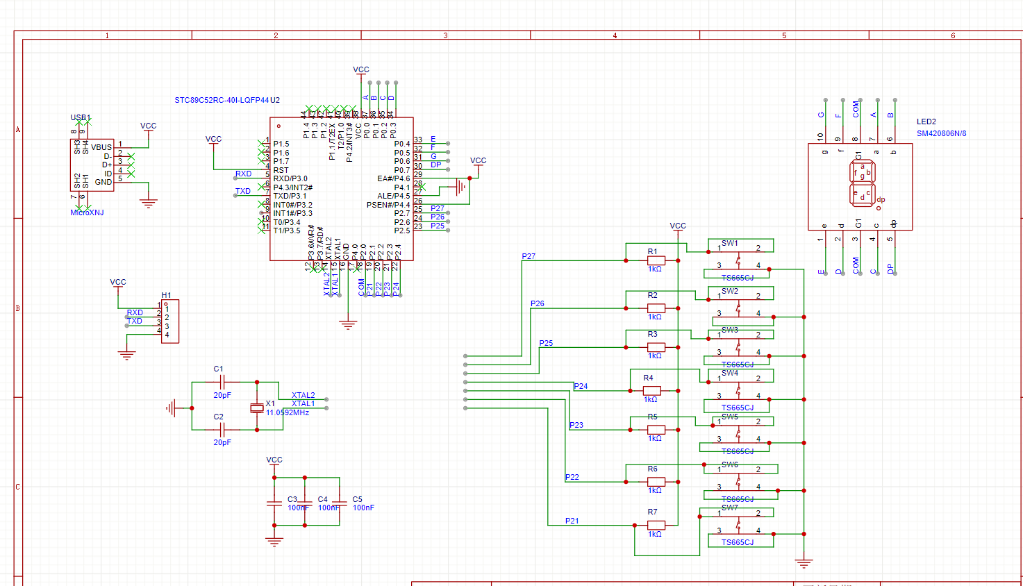Click the ground symbol below capacitor C3
Screen dimensions: 1023x586
(274, 542)
